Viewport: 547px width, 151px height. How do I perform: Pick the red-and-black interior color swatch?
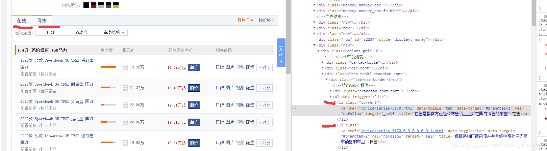pyautogui.click(x=94, y=5)
